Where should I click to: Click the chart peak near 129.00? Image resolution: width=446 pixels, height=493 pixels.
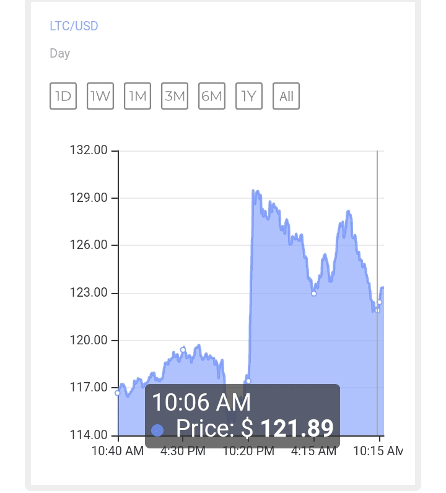click(254, 191)
